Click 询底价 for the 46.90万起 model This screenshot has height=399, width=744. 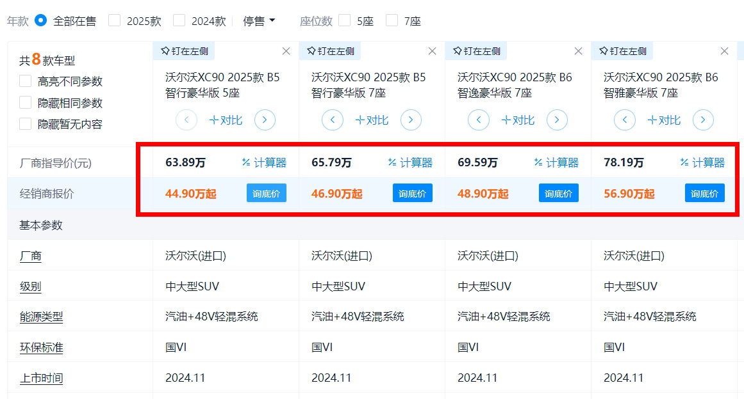coord(412,193)
